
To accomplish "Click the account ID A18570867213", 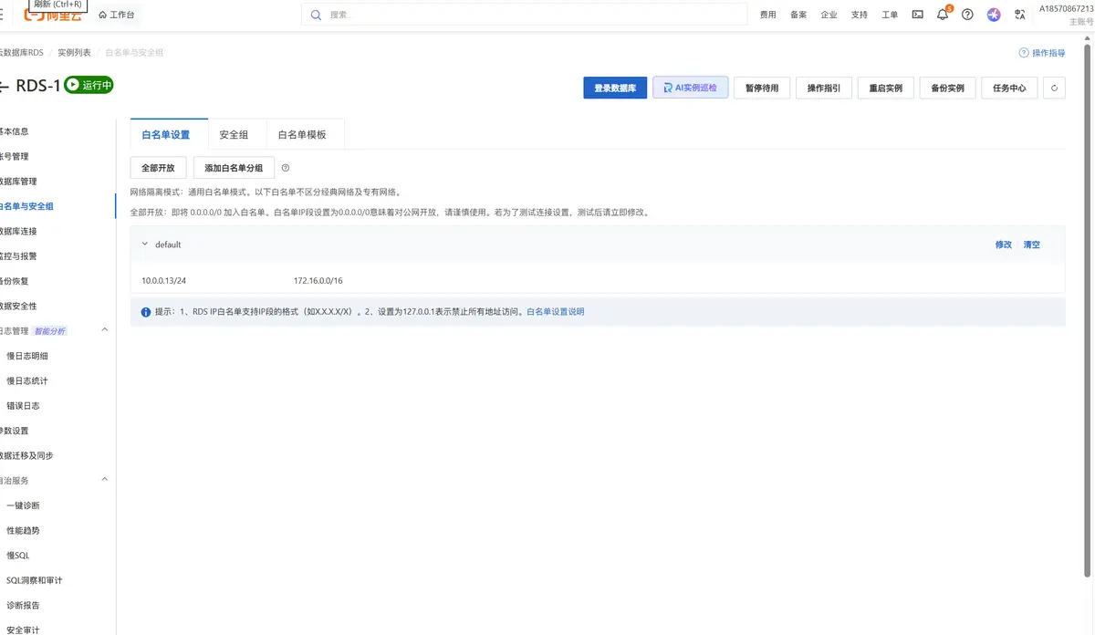I will (1066, 8).
